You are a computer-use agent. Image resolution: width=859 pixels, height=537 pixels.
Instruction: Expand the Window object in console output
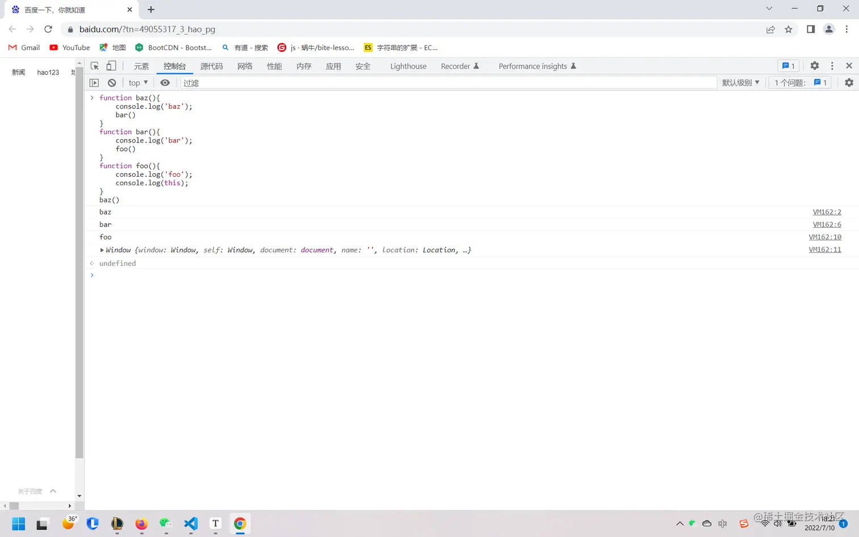(102, 250)
